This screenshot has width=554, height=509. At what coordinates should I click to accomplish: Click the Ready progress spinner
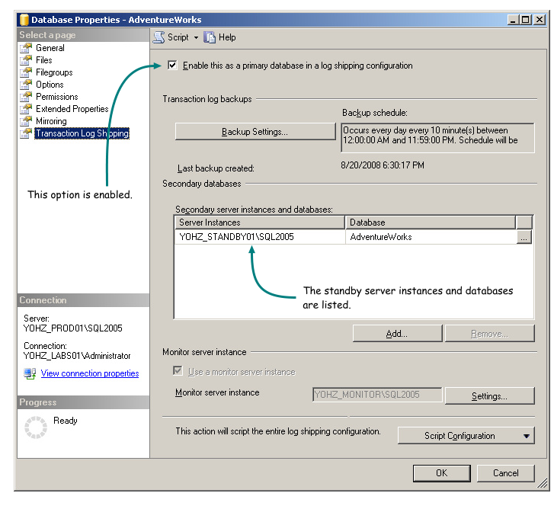[36, 427]
